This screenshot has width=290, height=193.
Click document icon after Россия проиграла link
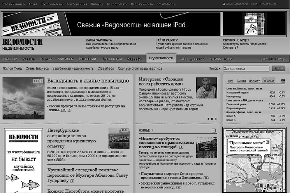pos(69,111)
